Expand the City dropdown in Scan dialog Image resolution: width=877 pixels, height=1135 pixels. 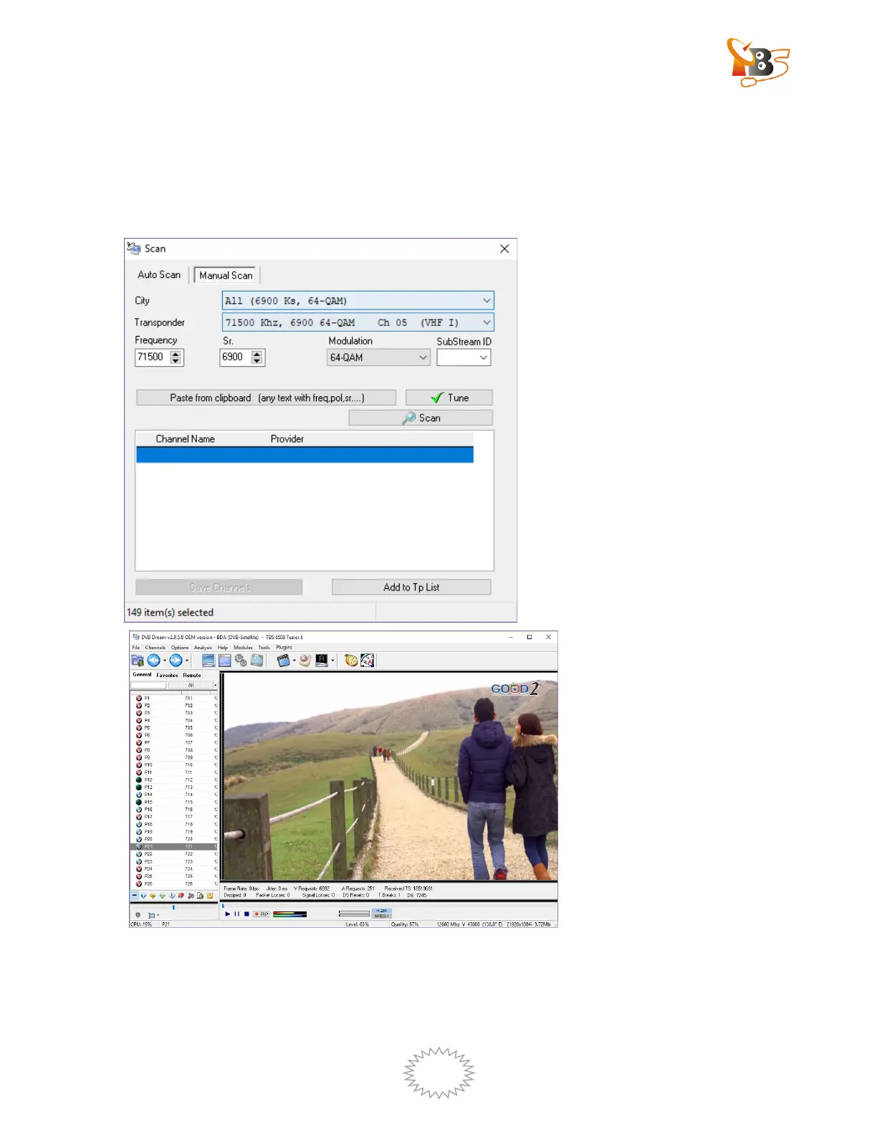pos(487,300)
